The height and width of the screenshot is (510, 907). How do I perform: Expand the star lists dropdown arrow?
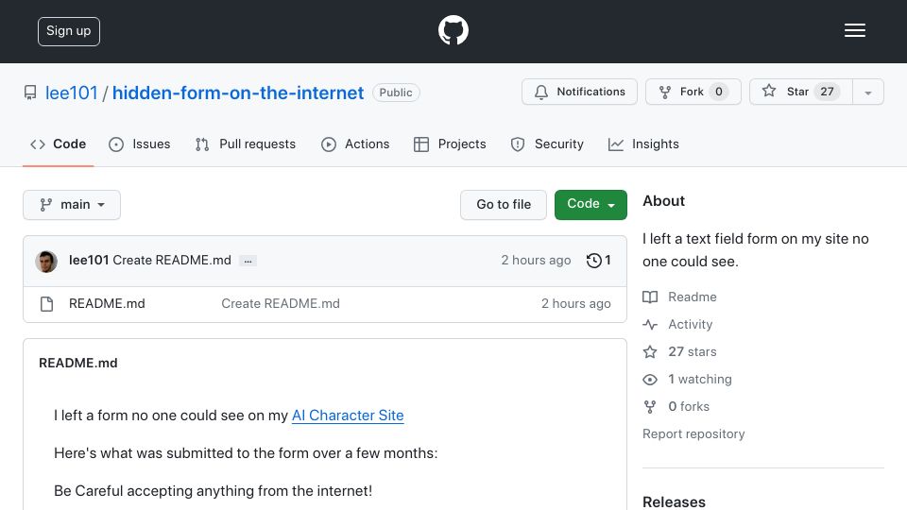[x=867, y=93]
